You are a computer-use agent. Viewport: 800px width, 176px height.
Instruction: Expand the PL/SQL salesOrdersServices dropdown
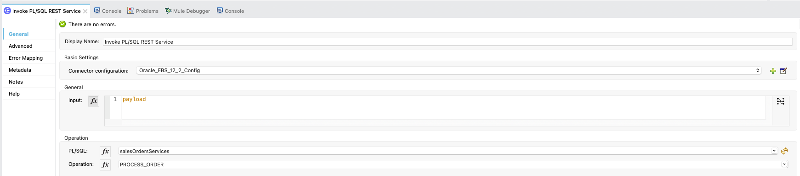tap(774, 151)
